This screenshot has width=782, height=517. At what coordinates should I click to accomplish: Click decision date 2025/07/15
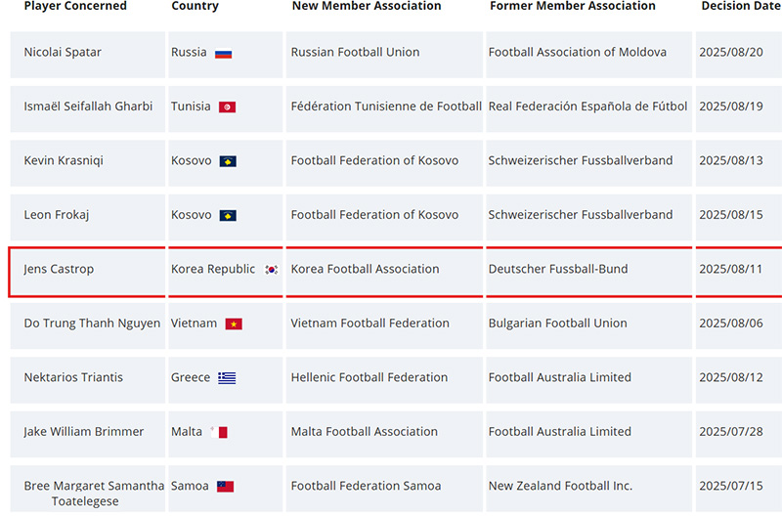pyautogui.click(x=731, y=486)
